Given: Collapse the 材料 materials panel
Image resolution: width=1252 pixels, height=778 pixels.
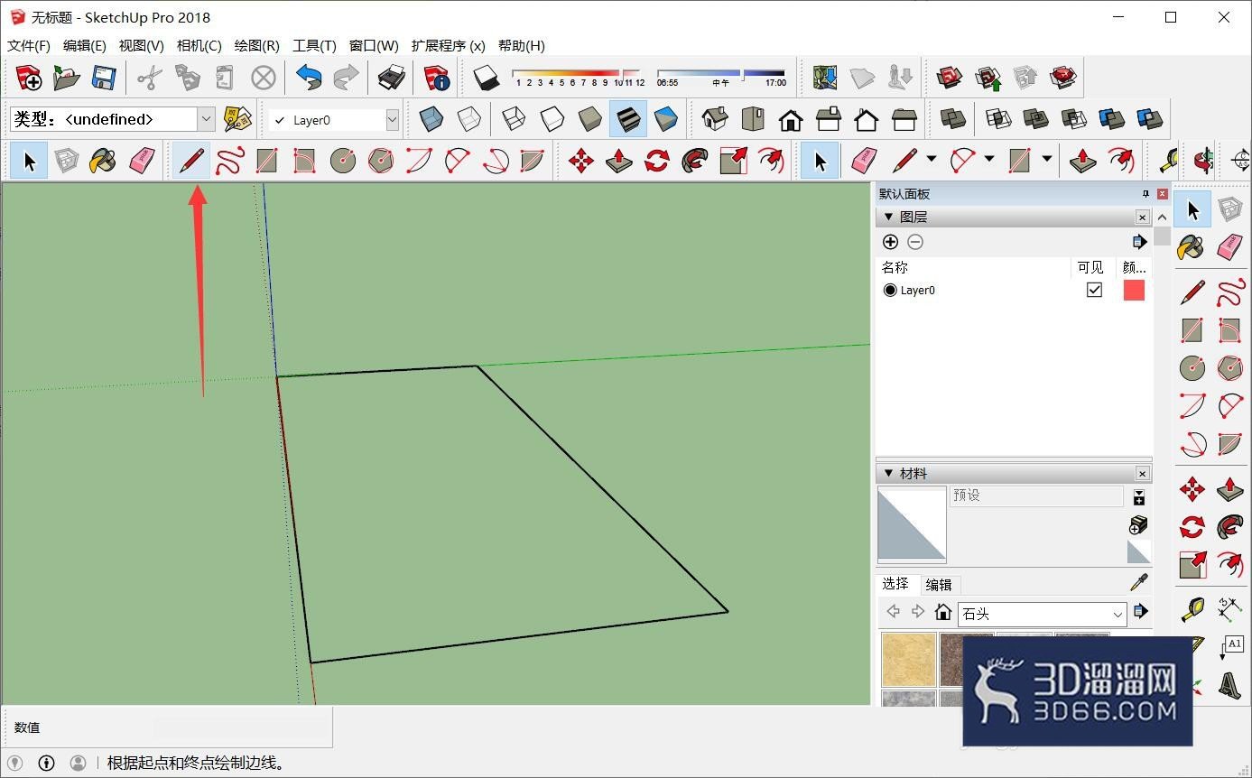Looking at the screenshot, I should 888,474.
